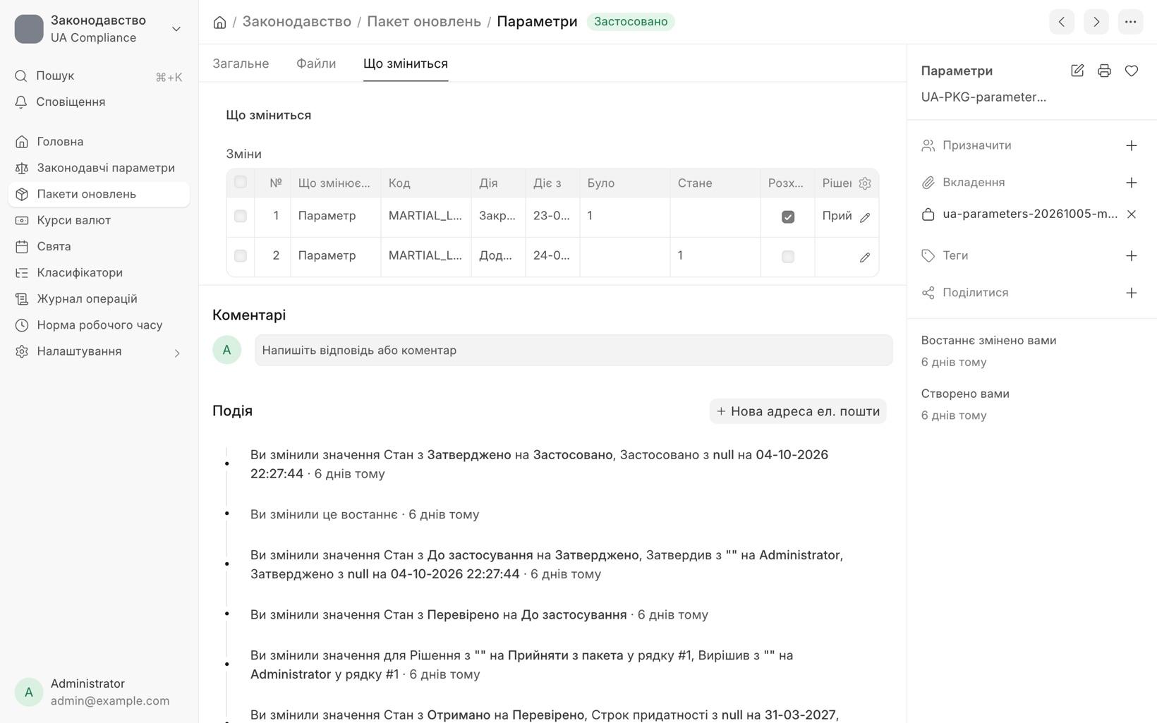Open Норма робочого часу in sidebar
The width and height of the screenshot is (1157, 723).
(99, 325)
